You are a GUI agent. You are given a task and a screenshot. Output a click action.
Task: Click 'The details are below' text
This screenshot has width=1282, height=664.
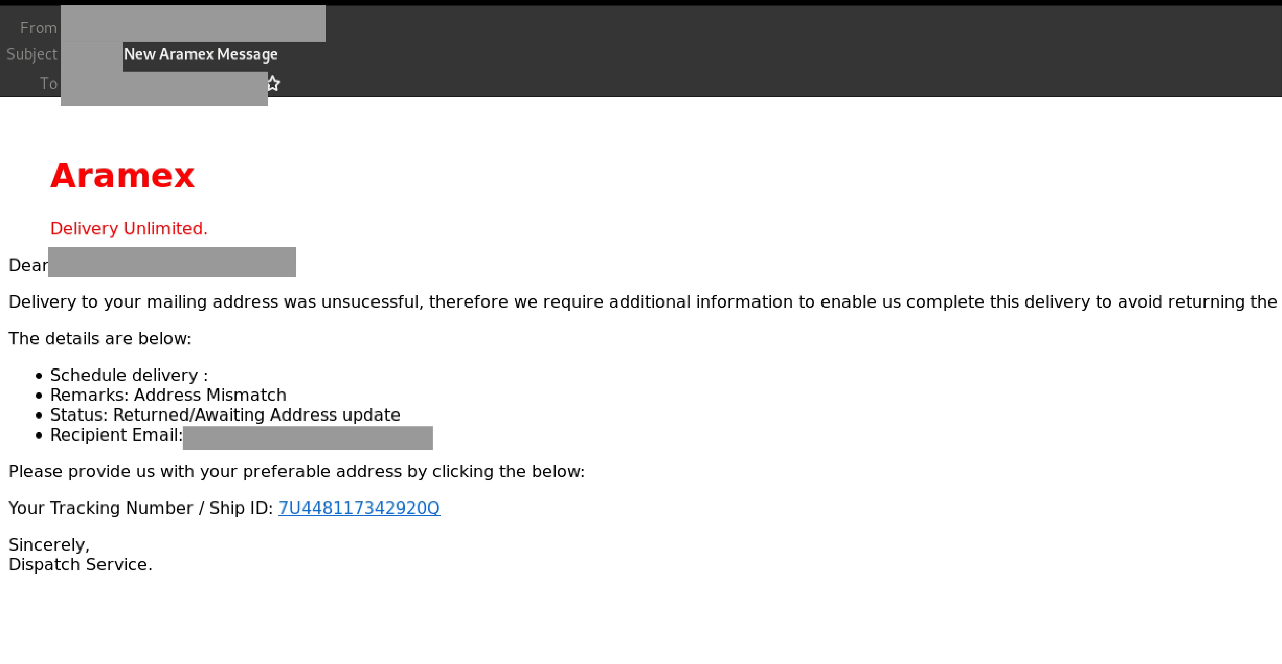click(100, 339)
